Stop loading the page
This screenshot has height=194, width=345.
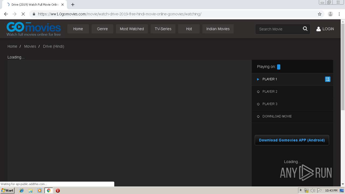[23, 14]
